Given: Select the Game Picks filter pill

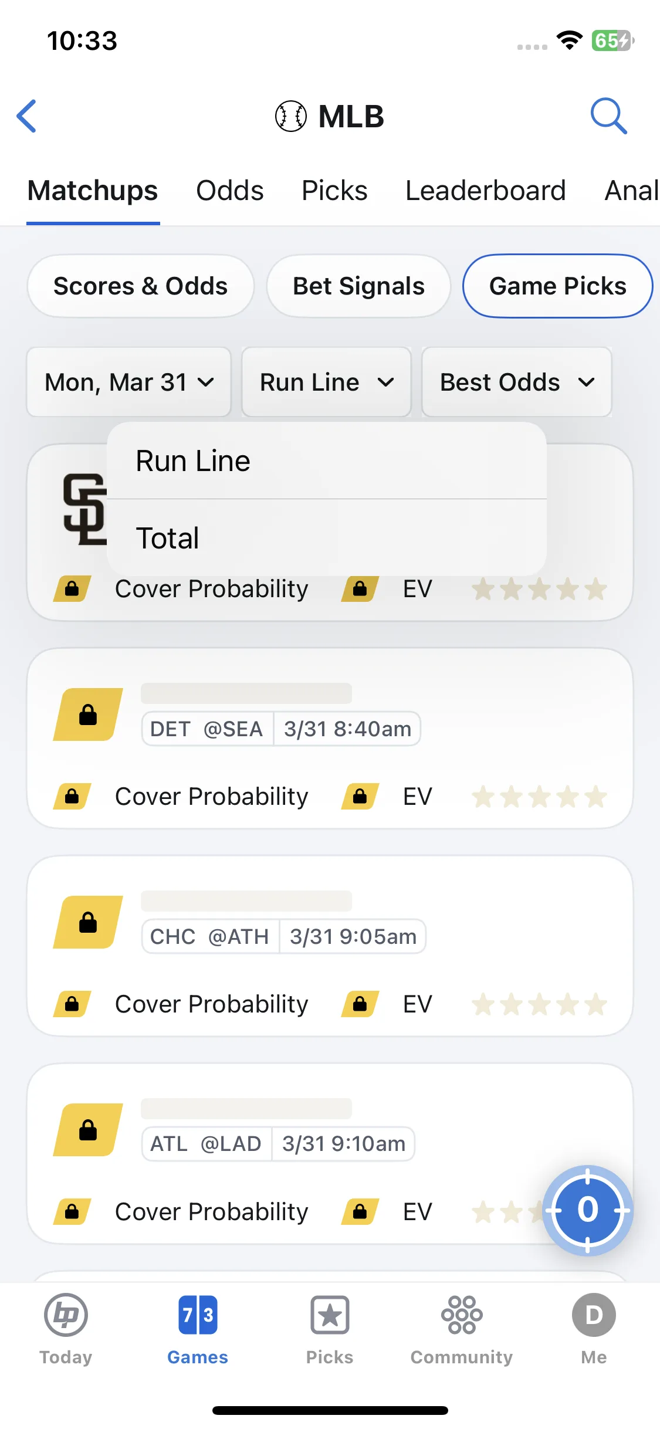Looking at the screenshot, I should 558,286.
